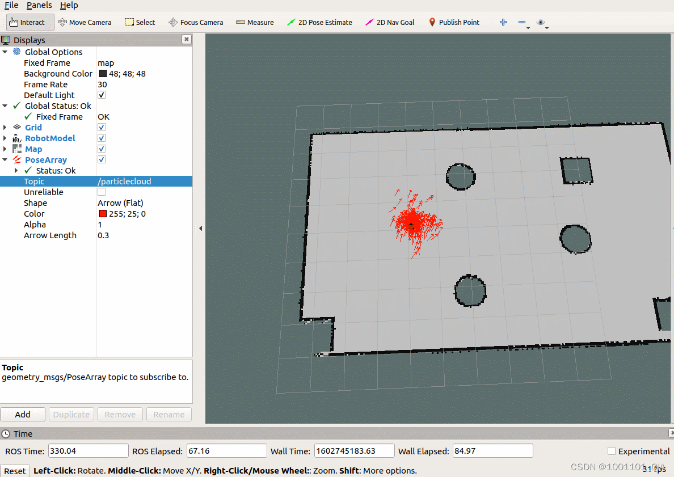Click the Arrow Length value 0.3
This screenshot has width=674, height=477.
[x=103, y=235]
